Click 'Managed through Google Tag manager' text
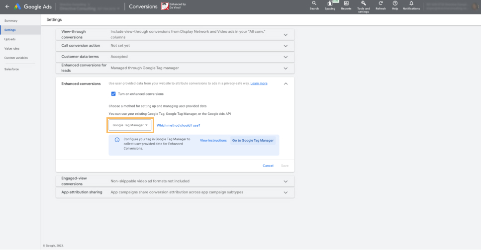Viewport: 481px width, 251px height. pos(144,68)
